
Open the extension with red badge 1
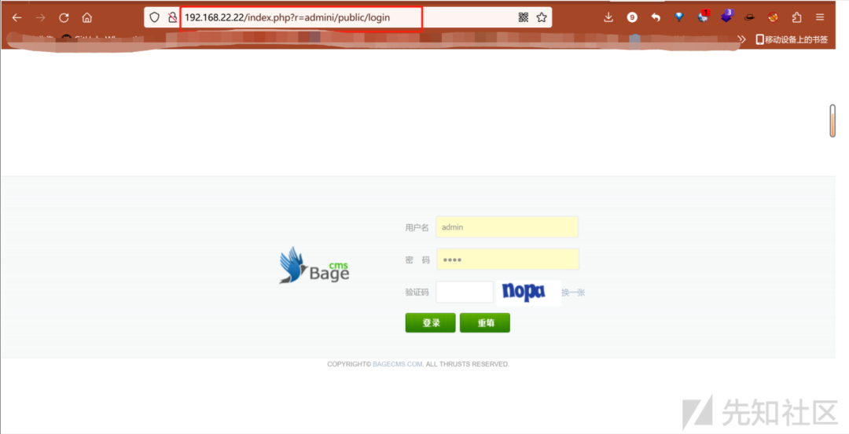pyautogui.click(x=703, y=17)
